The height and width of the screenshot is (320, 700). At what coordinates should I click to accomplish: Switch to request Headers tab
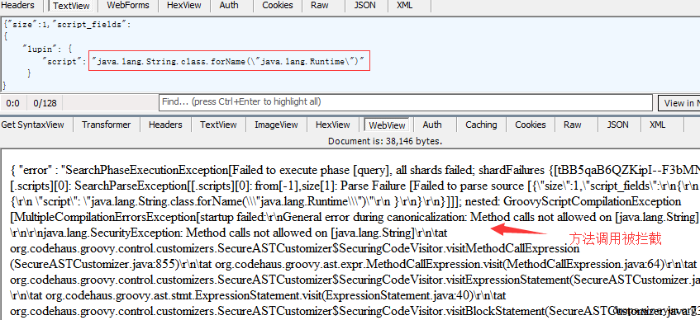(18, 5)
